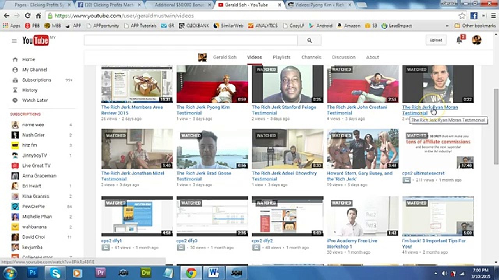Switch to Chrome in the taskbar
The width and height of the screenshot is (499, 280).
191,273
